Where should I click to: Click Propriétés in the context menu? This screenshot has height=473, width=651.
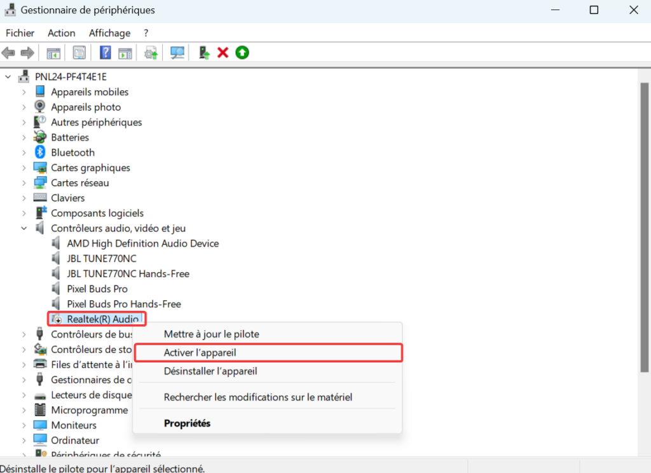pyautogui.click(x=187, y=423)
